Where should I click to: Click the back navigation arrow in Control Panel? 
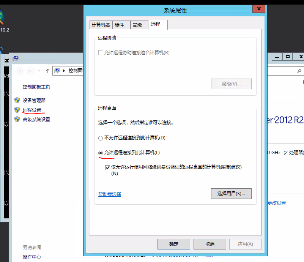pos(19,71)
